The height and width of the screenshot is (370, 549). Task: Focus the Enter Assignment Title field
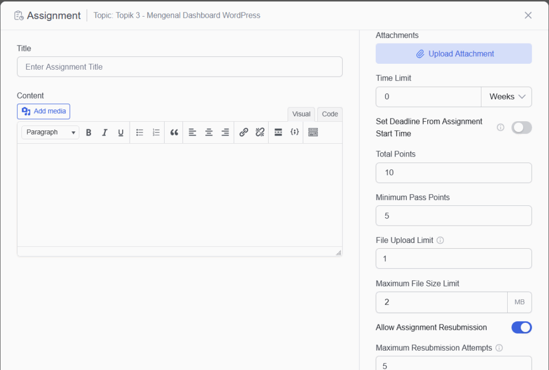(180, 67)
